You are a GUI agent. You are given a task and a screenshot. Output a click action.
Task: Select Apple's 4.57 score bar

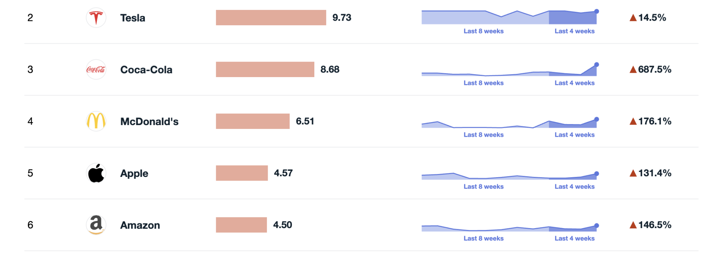pos(242,173)
